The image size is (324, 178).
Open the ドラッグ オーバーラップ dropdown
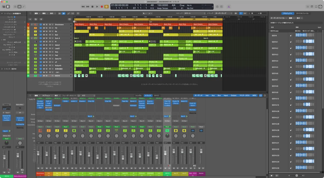pyautogui.click(x=223, y=13)
